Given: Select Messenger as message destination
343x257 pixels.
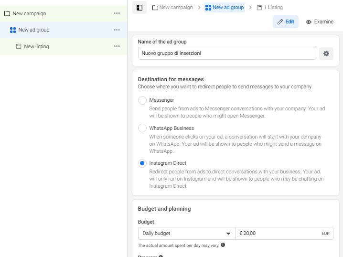Looking at the screenshot, I should (x=142, y=100).
